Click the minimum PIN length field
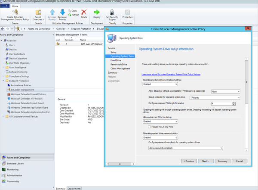258x190 pixels. 221,103
